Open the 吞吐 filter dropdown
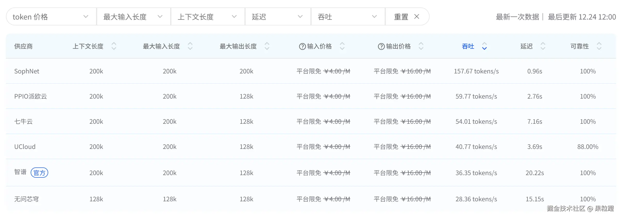 click(348, 17)
